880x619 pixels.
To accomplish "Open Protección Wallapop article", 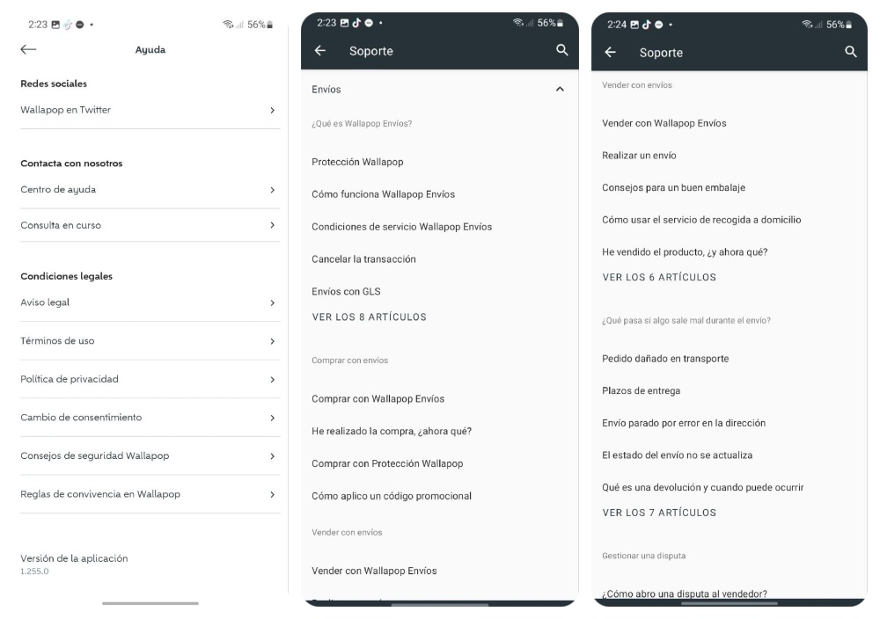I will (x=357, y=162).
